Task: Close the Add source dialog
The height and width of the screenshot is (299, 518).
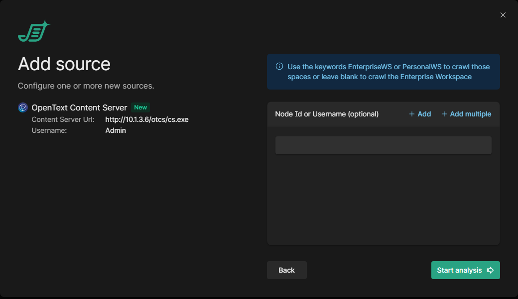Action: coord(503,15)
